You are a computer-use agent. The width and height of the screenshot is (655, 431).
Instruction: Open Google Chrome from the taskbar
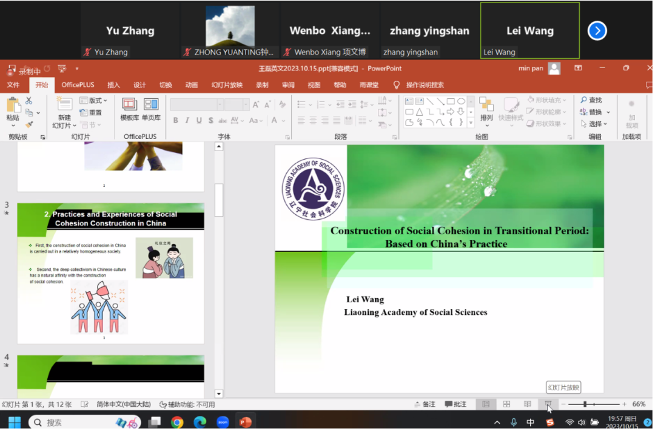pos(177,422)
